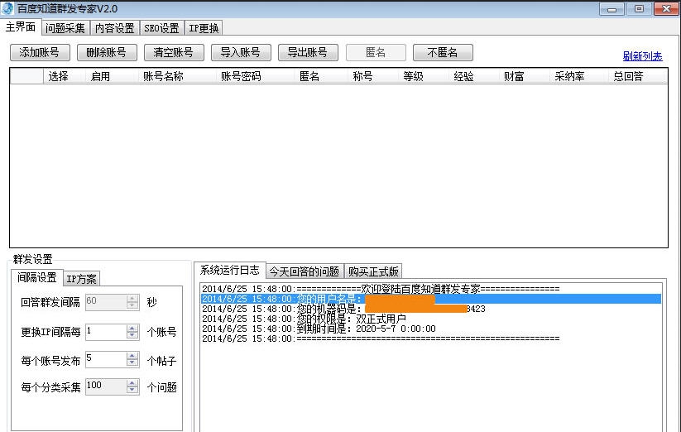The image size is (681, 432).
Task: Switch to the 主界面 tab
Action: click(x=21, y=27)
